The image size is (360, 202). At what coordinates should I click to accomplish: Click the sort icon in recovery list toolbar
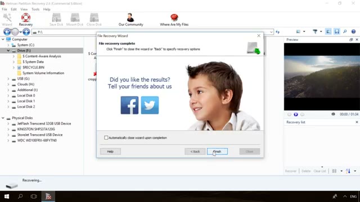tap(348, 171)
